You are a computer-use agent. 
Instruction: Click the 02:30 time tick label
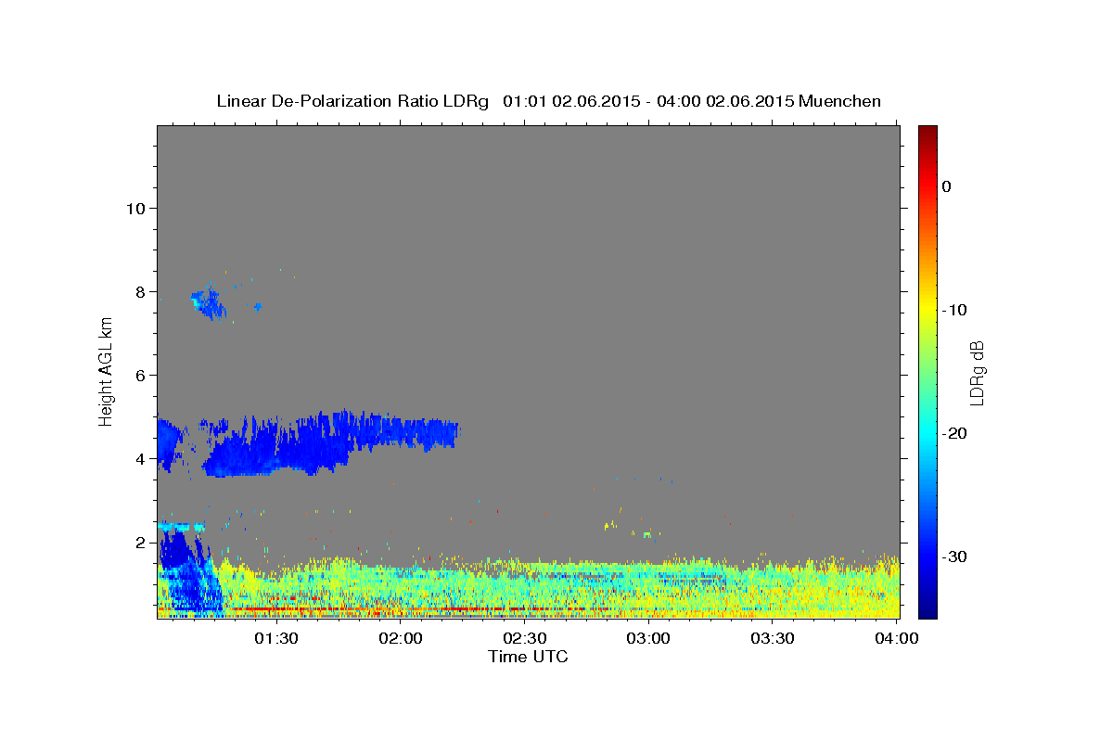pos(524,639)
